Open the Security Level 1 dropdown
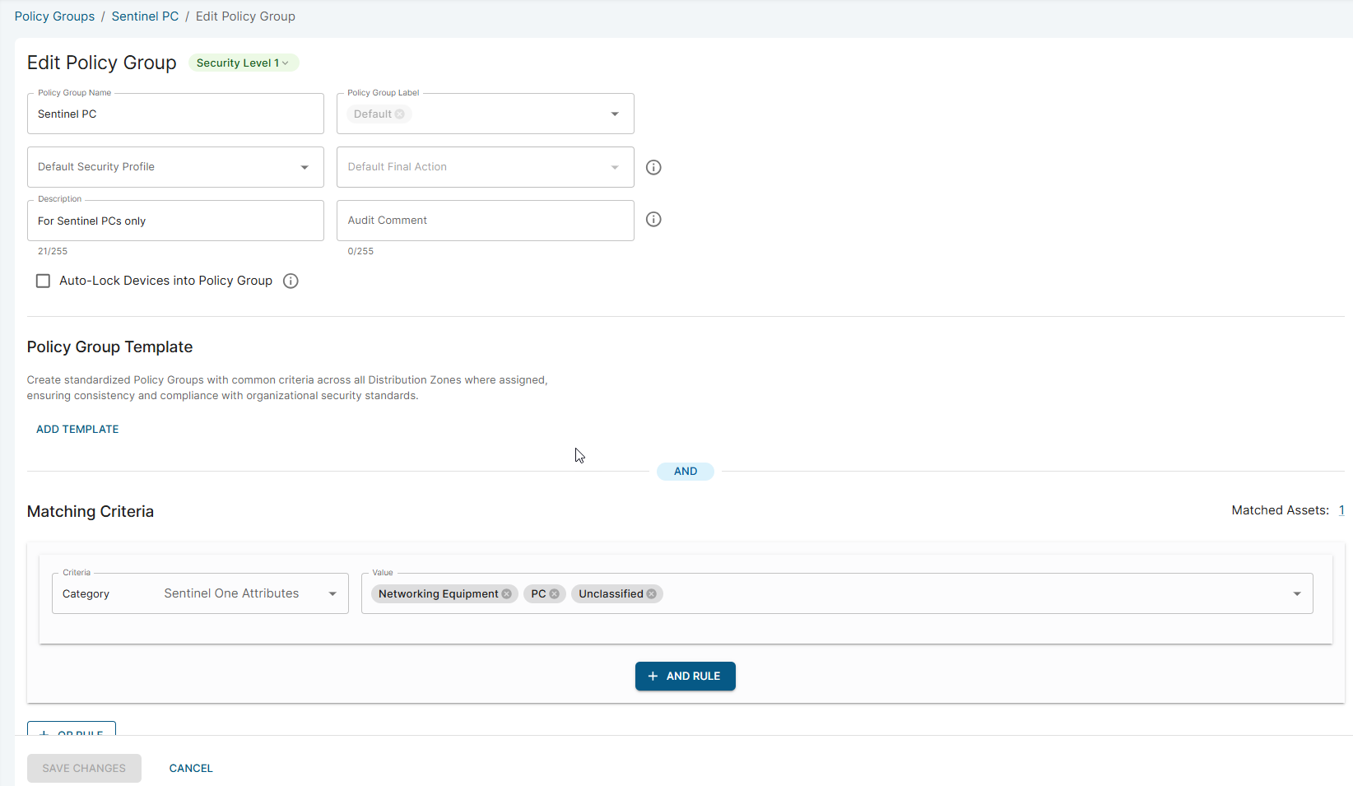Image resolution: width=1353 pixels, height=786 pixels. (243, 63)
